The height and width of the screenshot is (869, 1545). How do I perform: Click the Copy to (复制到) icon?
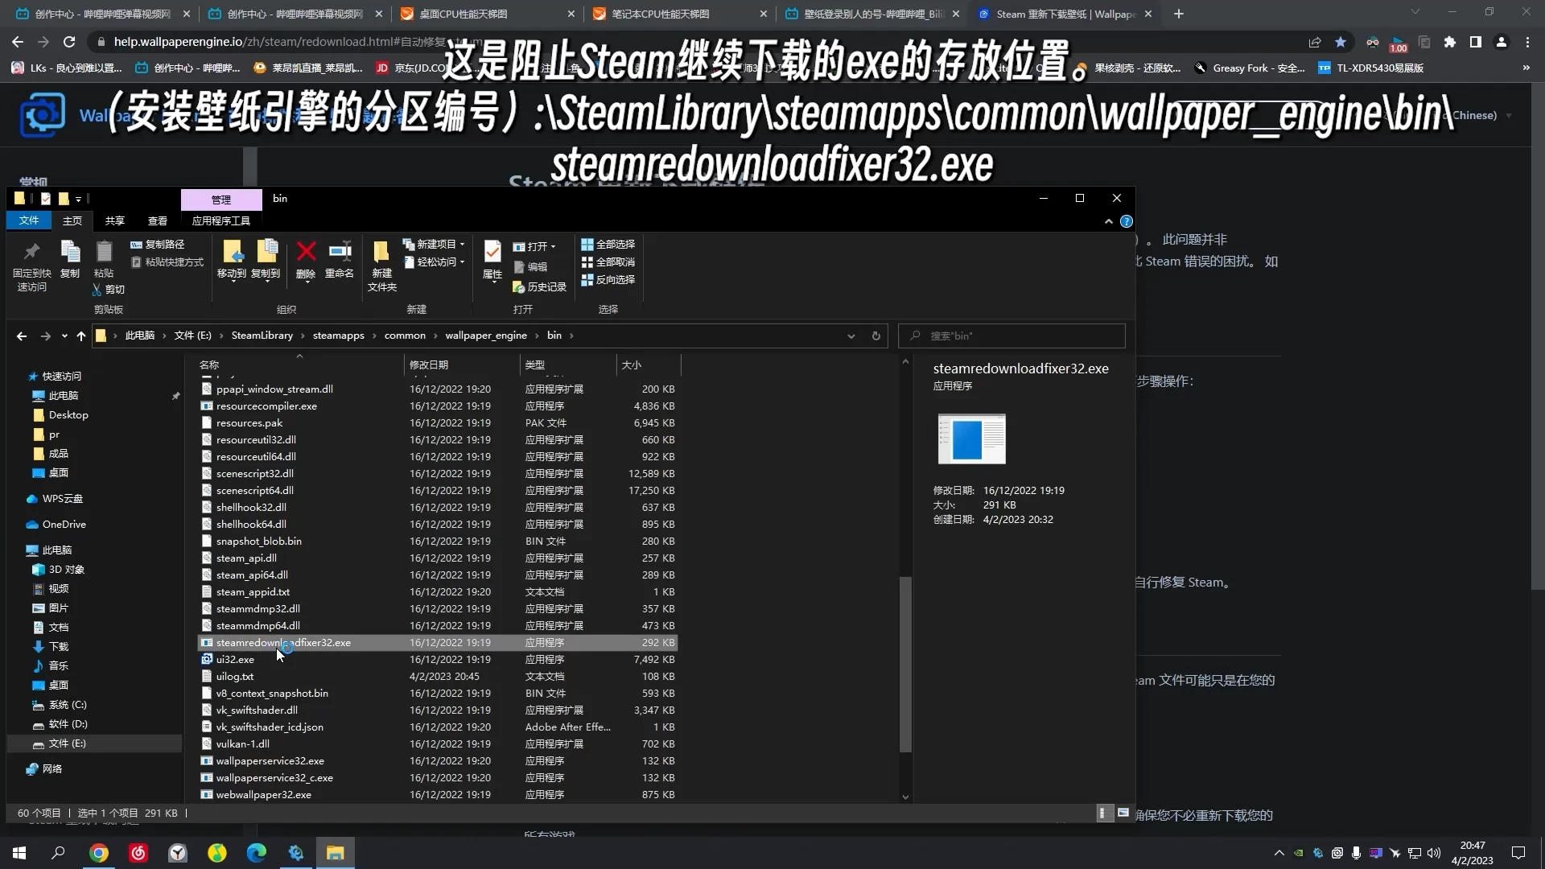[x=266, y=260]
